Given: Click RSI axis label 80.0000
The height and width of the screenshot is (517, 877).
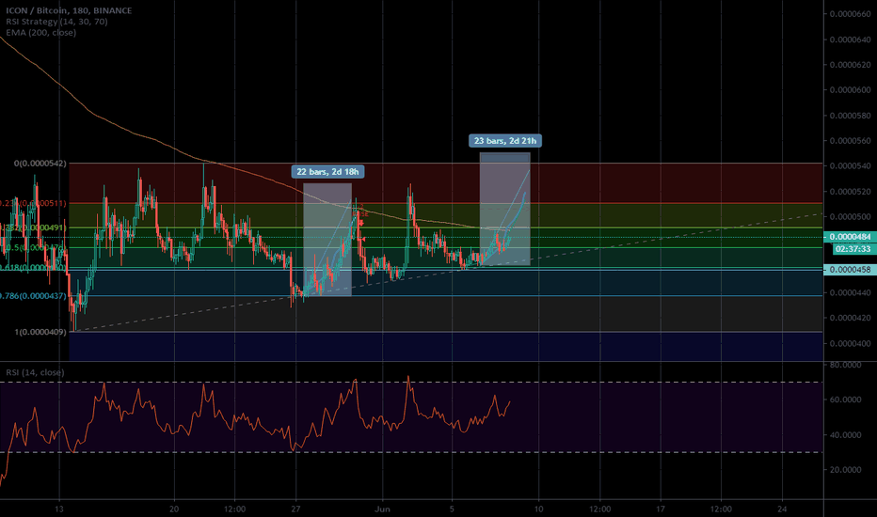Looking at the screenshot, I should tap(845, 365).
